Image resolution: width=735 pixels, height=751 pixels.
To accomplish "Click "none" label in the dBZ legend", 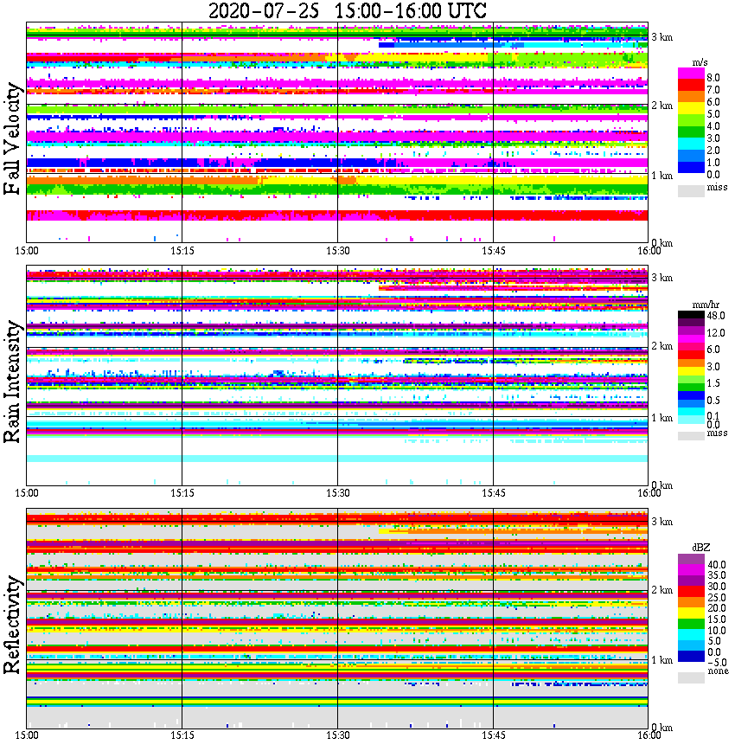I will point(718,671).
